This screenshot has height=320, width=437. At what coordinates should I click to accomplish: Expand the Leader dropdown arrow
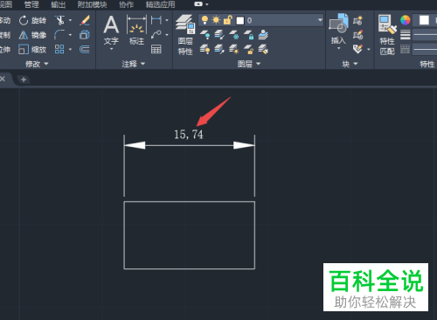(x=167, y=35)
